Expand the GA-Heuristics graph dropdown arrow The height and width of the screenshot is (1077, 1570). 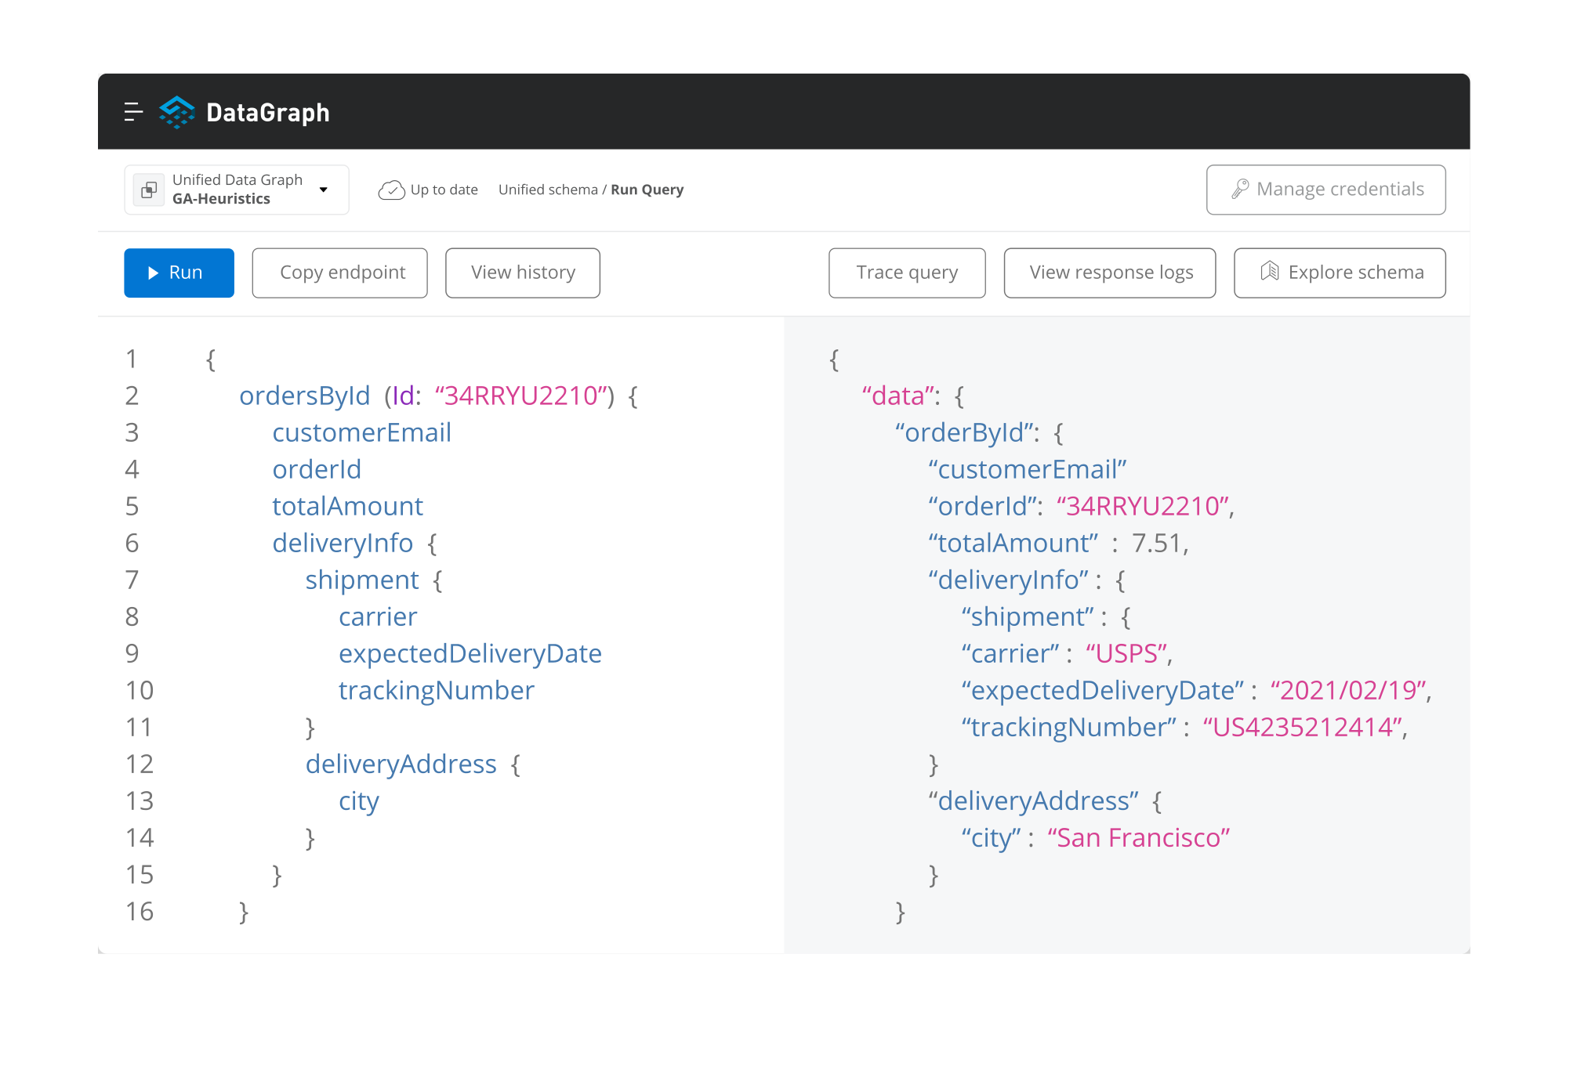point(323,190)
